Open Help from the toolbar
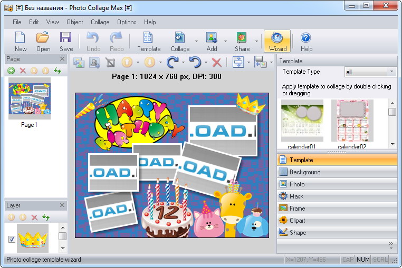The image size is (402, 268). pyautogui.click(x=306, y=42)
